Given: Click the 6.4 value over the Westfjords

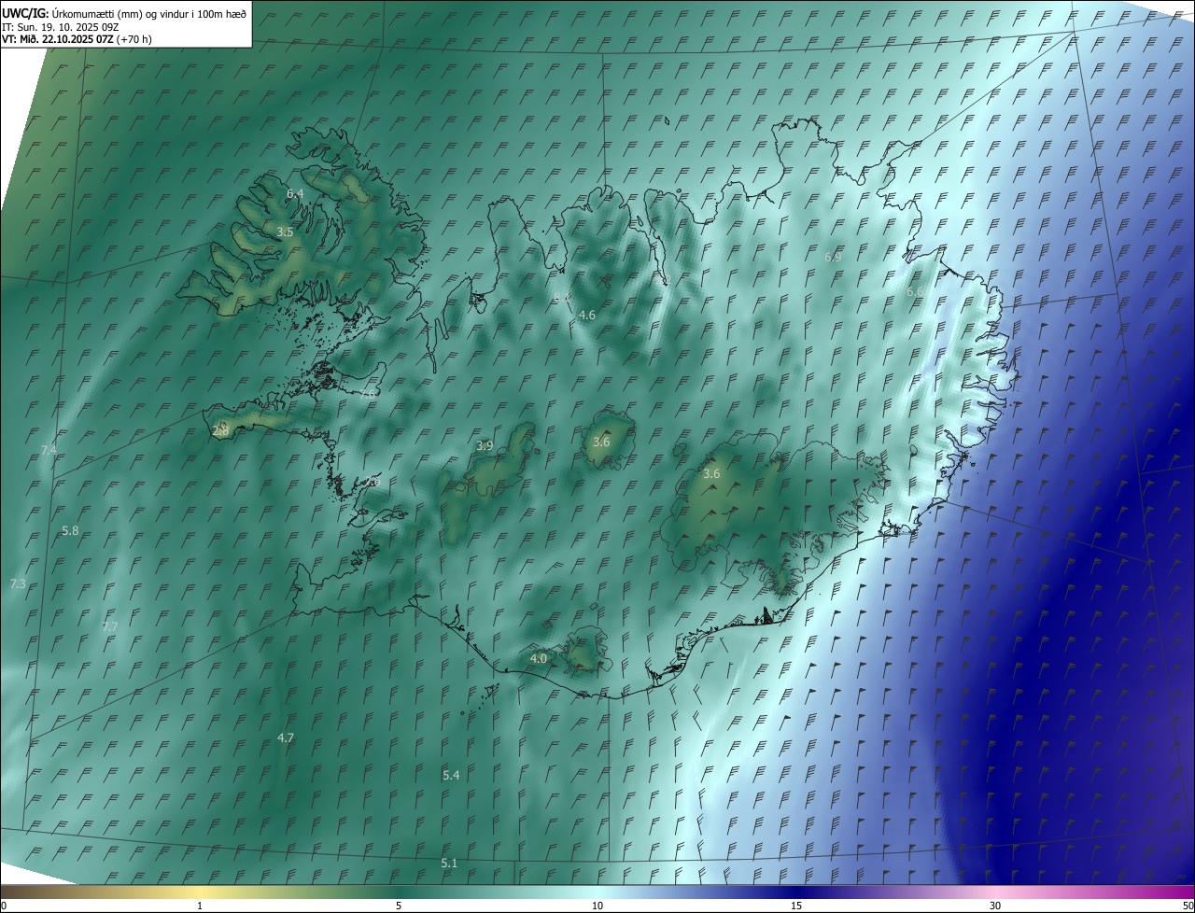Looking at the screenshot, I should [295, 193].
